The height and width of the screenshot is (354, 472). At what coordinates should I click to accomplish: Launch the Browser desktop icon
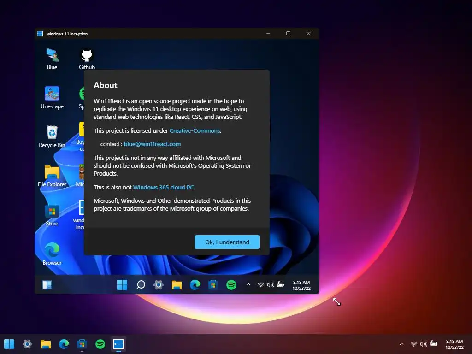click(x=52, y=254)
